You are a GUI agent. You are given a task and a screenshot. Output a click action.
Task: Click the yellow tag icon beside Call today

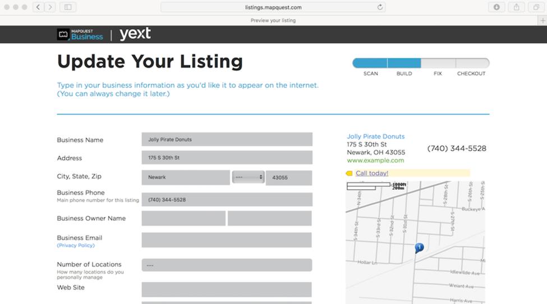[x=349, y=173]
